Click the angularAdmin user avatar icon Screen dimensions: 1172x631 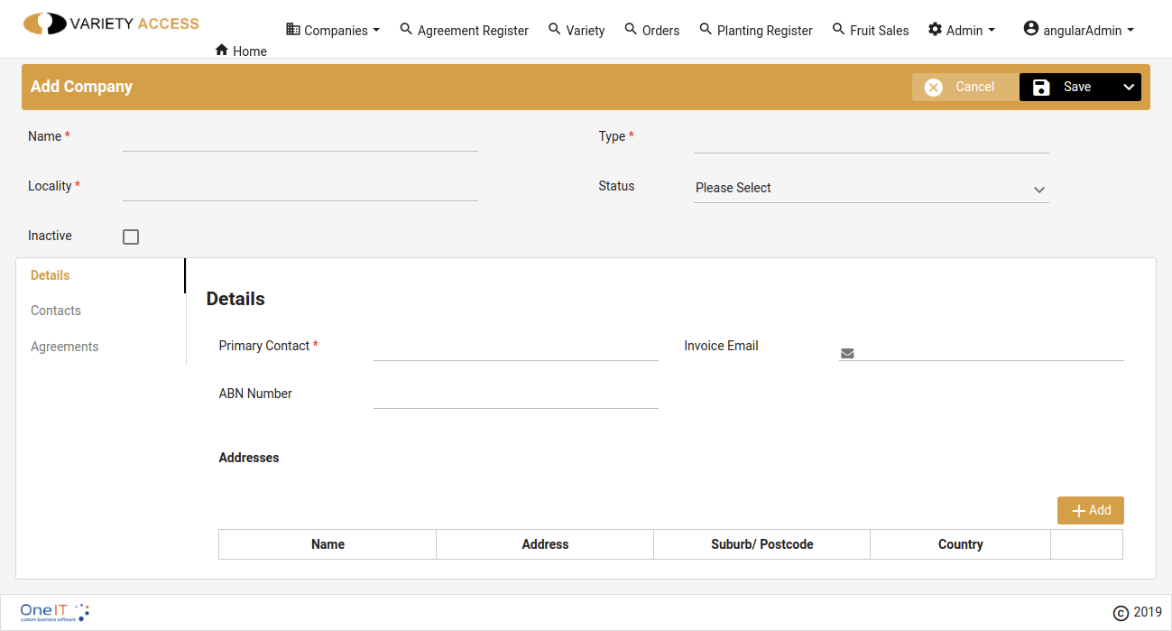click(1031, 29)
